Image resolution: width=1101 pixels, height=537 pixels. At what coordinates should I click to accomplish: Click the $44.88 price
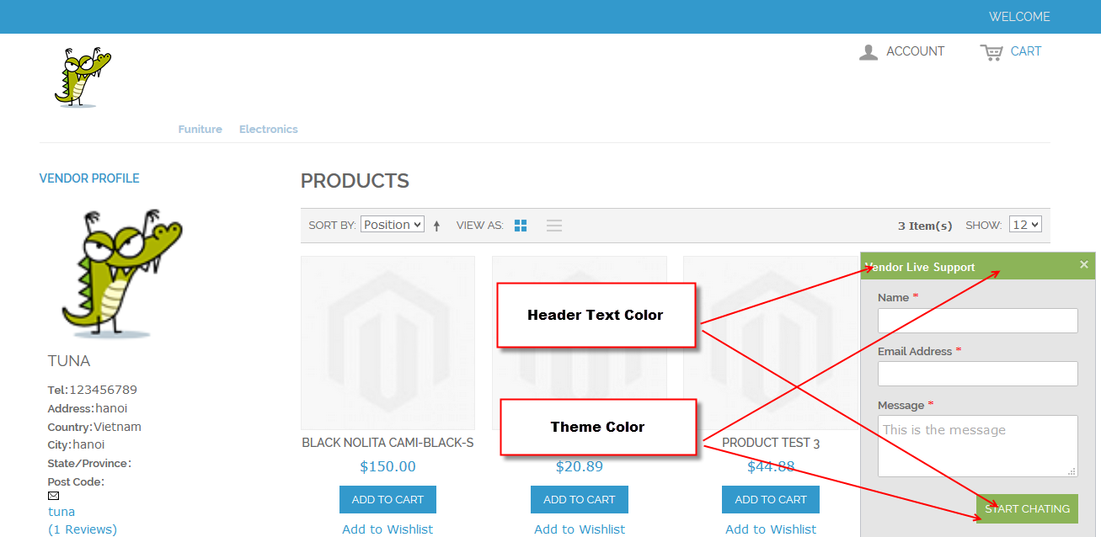click(771, 466)
